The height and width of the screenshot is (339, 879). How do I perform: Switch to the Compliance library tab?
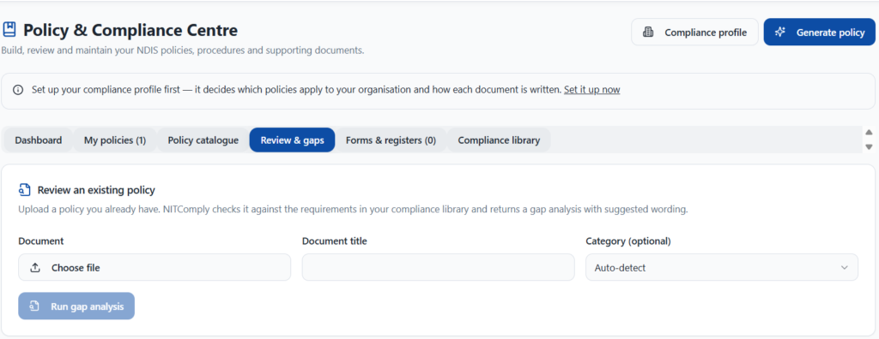[499, 140]
